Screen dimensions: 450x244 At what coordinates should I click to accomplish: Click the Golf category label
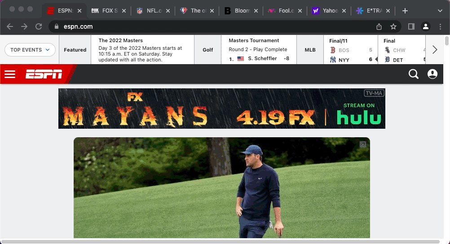[208, 50]
